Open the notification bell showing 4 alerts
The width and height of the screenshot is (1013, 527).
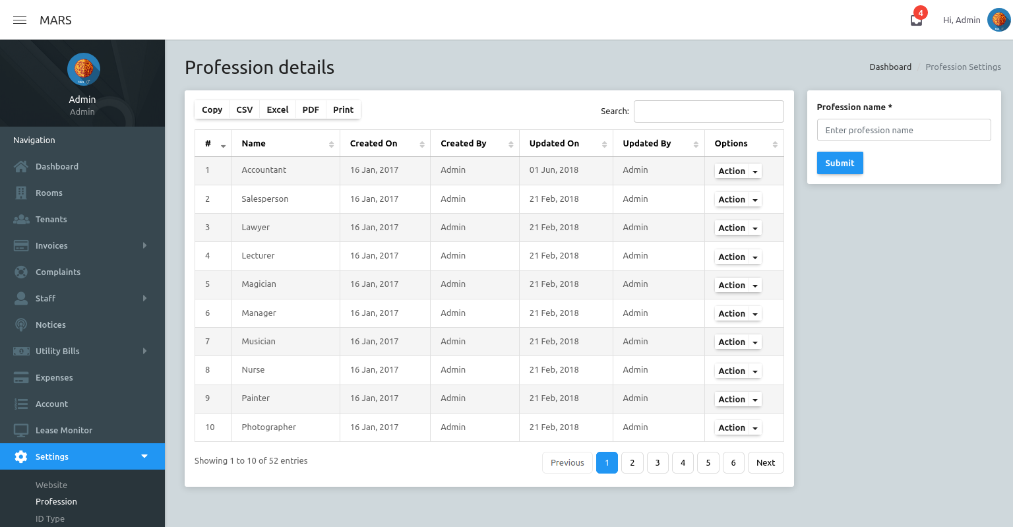tap(916, 20)
